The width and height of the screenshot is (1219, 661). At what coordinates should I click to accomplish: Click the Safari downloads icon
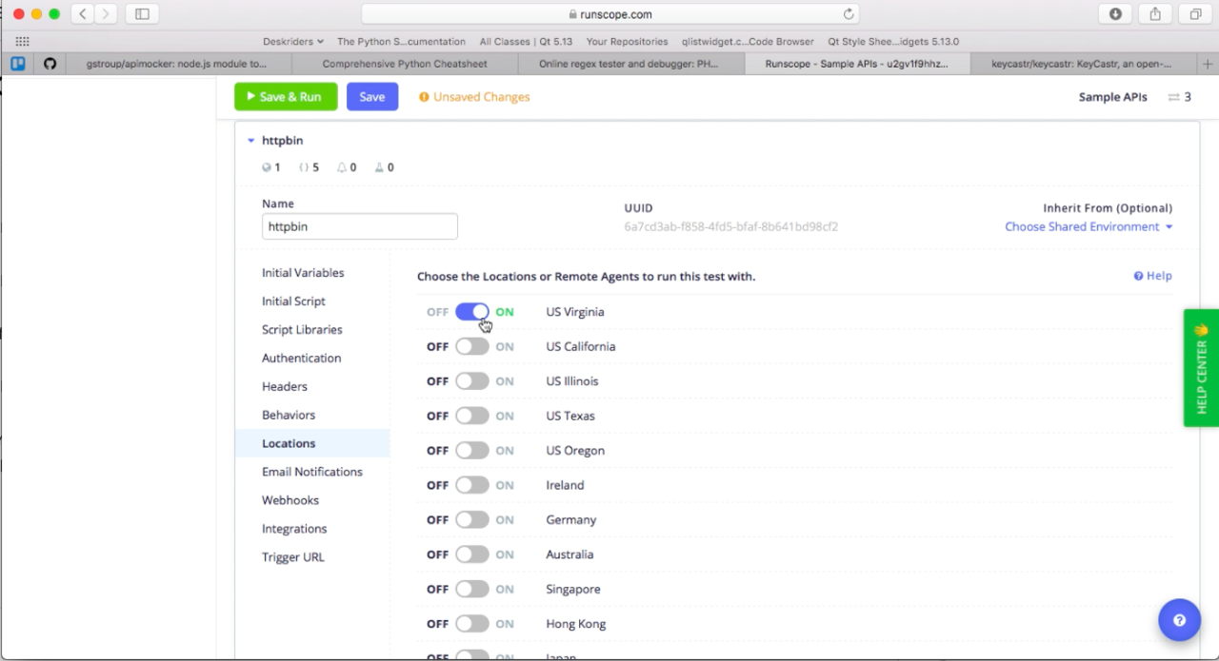1115,14
